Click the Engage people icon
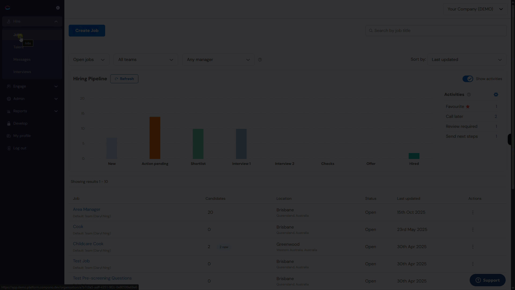This screenshot has height=290, width=515. point(9,86)
